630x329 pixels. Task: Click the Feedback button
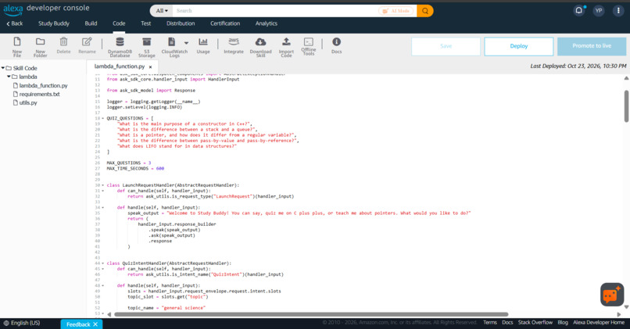coord(78,324)
